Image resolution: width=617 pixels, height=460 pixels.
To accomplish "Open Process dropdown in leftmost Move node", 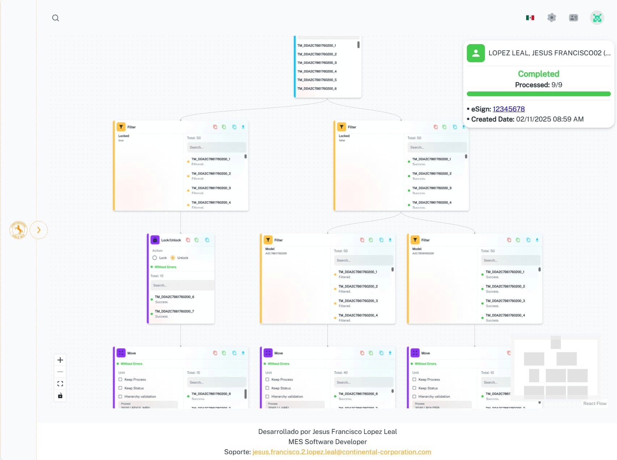I will [148, 405].
